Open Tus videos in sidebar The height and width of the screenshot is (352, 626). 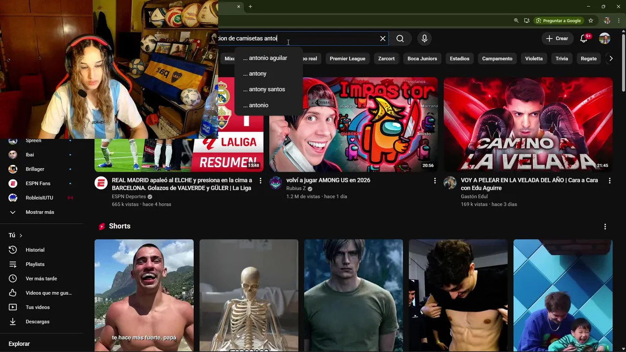(x=41, y=308)
